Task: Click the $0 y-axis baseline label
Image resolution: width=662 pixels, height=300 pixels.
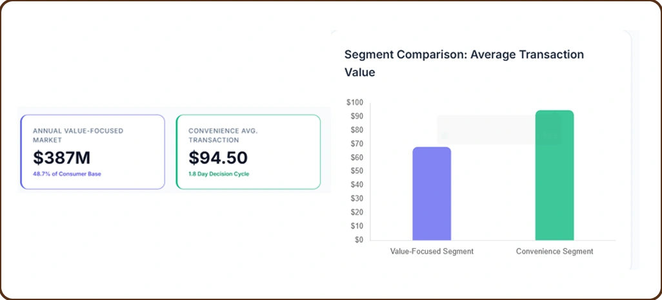Action: (x=358, y=239)
